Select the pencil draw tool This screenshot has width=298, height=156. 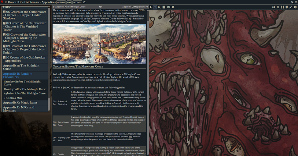coord(291,7)
